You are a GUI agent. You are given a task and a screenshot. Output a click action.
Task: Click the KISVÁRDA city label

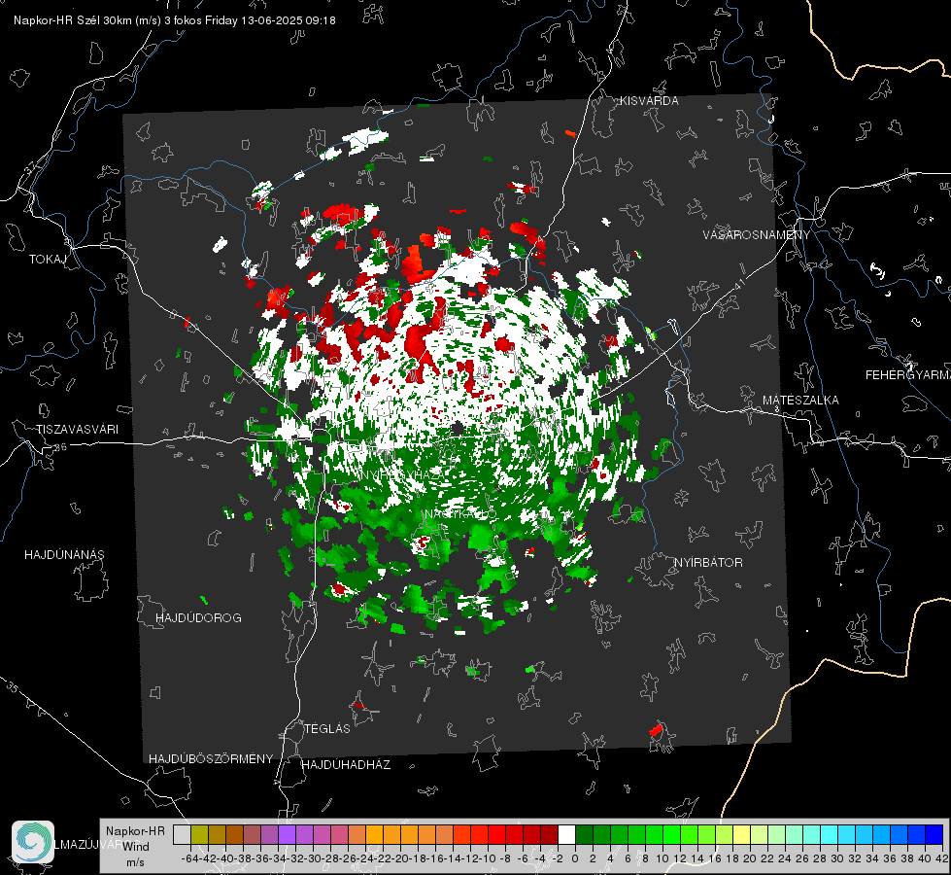click(649, 101)
